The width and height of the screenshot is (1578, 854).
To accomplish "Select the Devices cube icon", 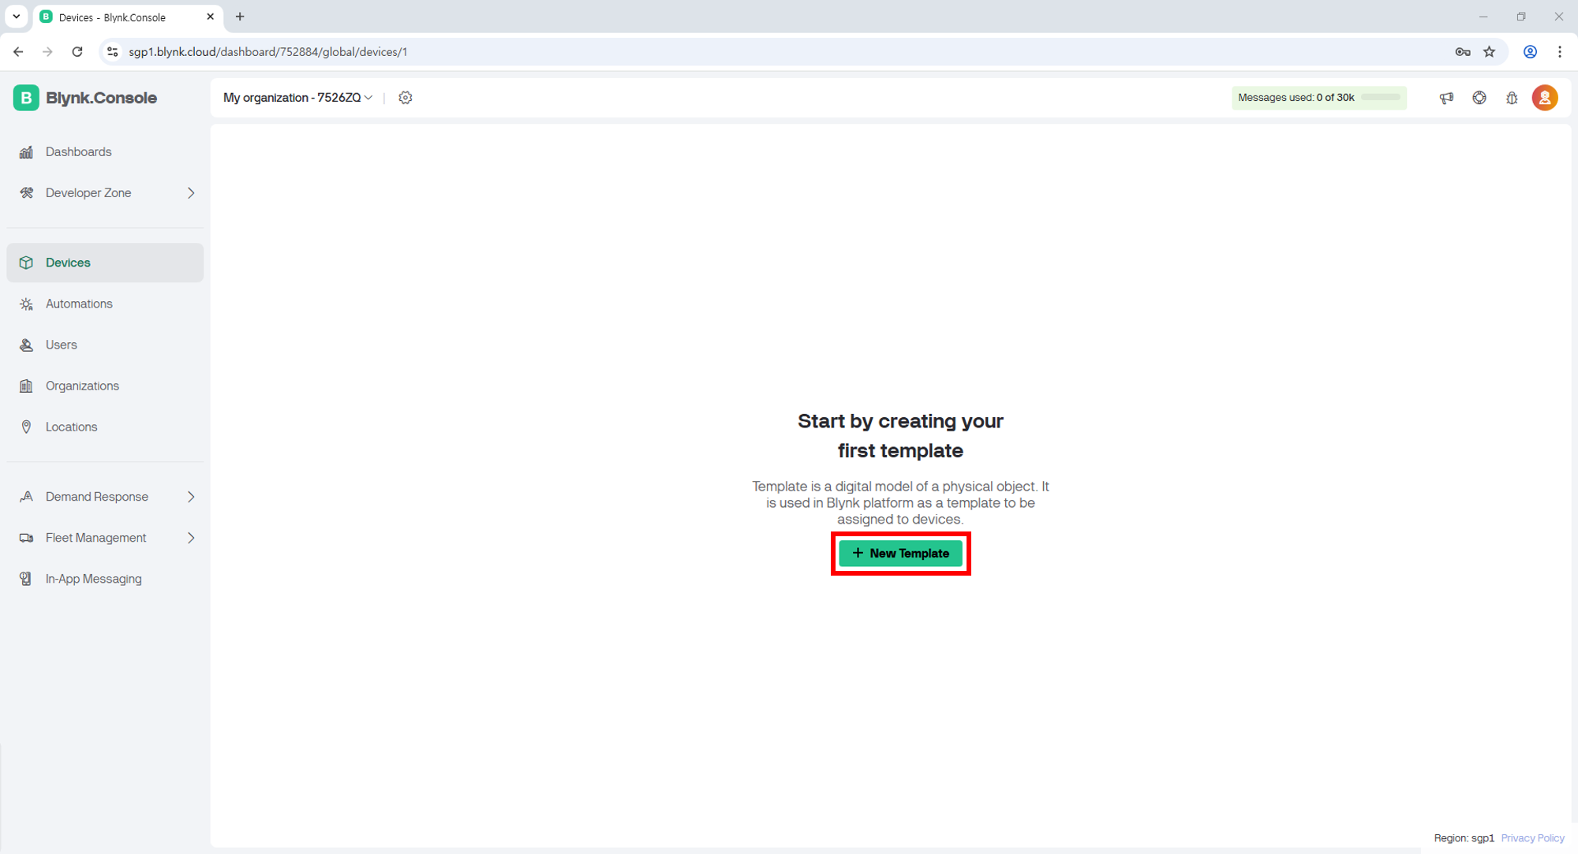I will [x=26, y=263].
